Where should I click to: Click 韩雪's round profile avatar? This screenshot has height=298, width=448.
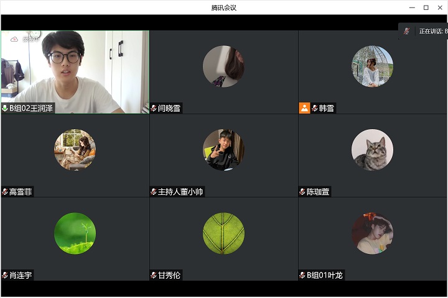pyautogui.click(x=372, y=66)
